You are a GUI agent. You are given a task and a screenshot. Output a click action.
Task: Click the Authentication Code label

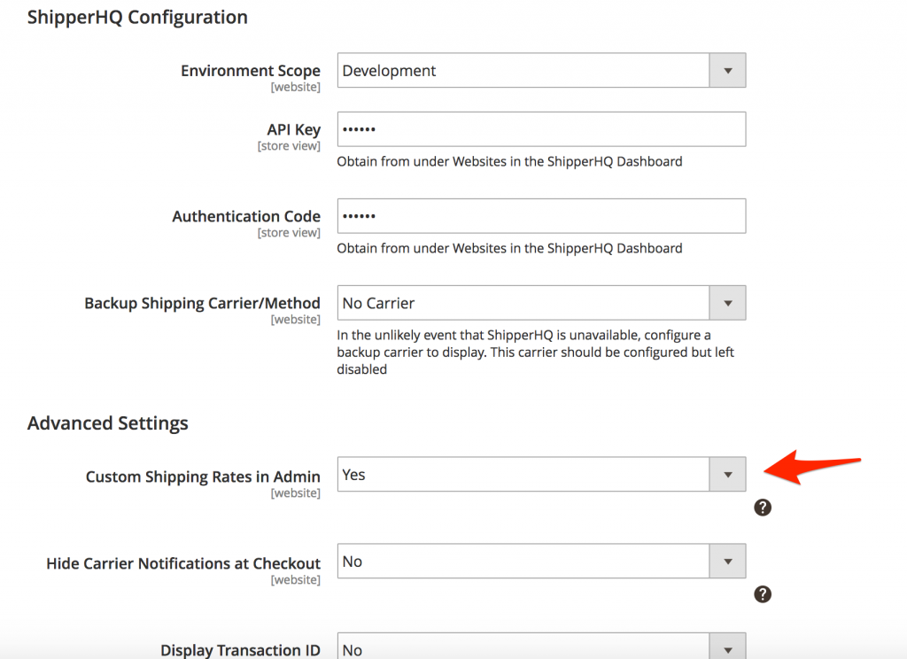pyautogui.click(x=246, y=216)
